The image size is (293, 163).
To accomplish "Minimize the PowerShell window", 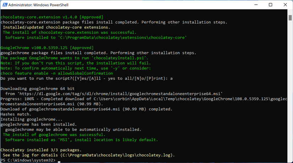I will [x=255, y=5].
